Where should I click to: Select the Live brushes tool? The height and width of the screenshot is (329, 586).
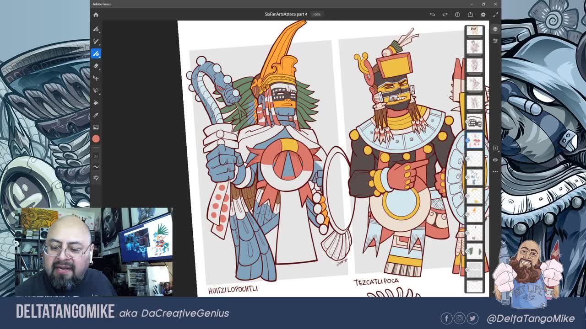pos(96,41)
